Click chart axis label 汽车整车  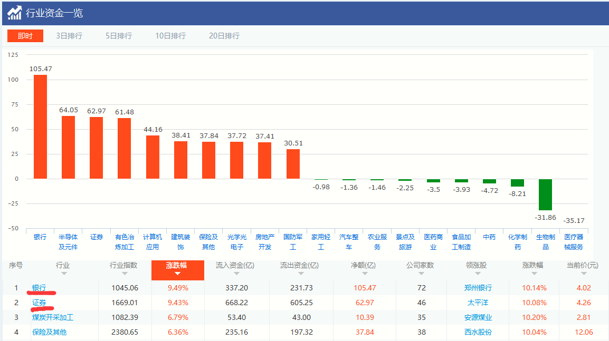pyautogui.click(x=349, y=242)
